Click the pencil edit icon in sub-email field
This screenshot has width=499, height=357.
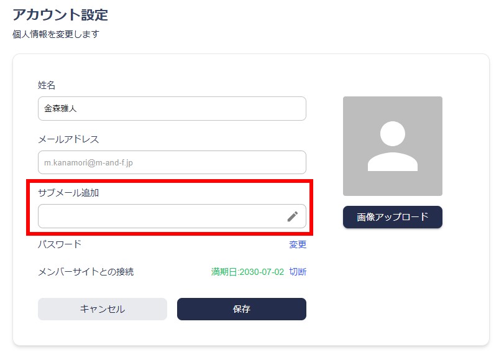293,216
